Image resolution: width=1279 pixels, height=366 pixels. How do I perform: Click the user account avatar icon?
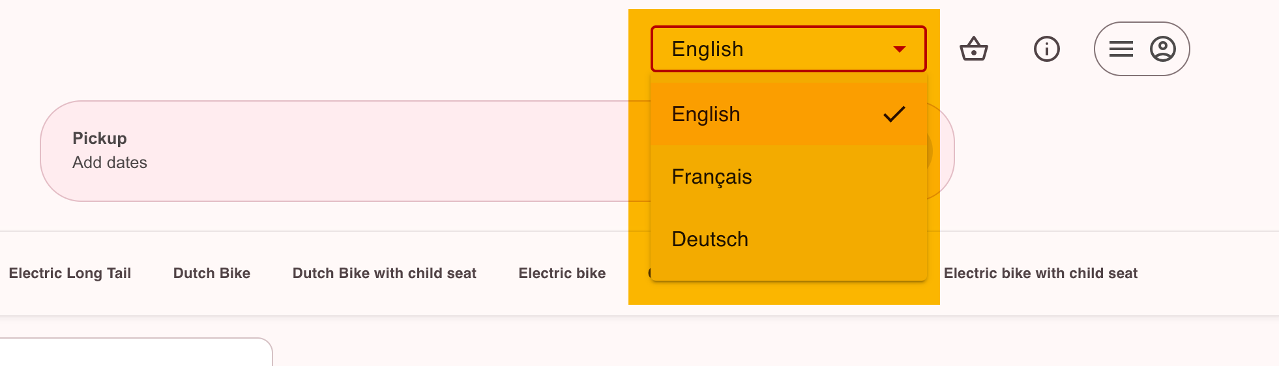(1163, 49)
